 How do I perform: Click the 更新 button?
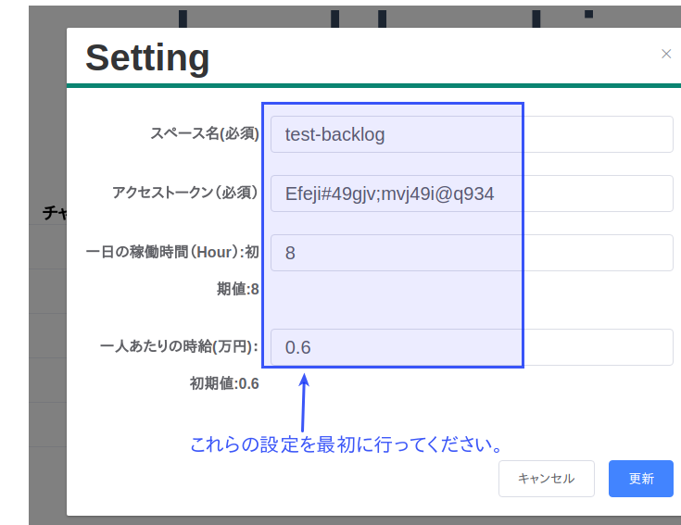pos(641,479)
